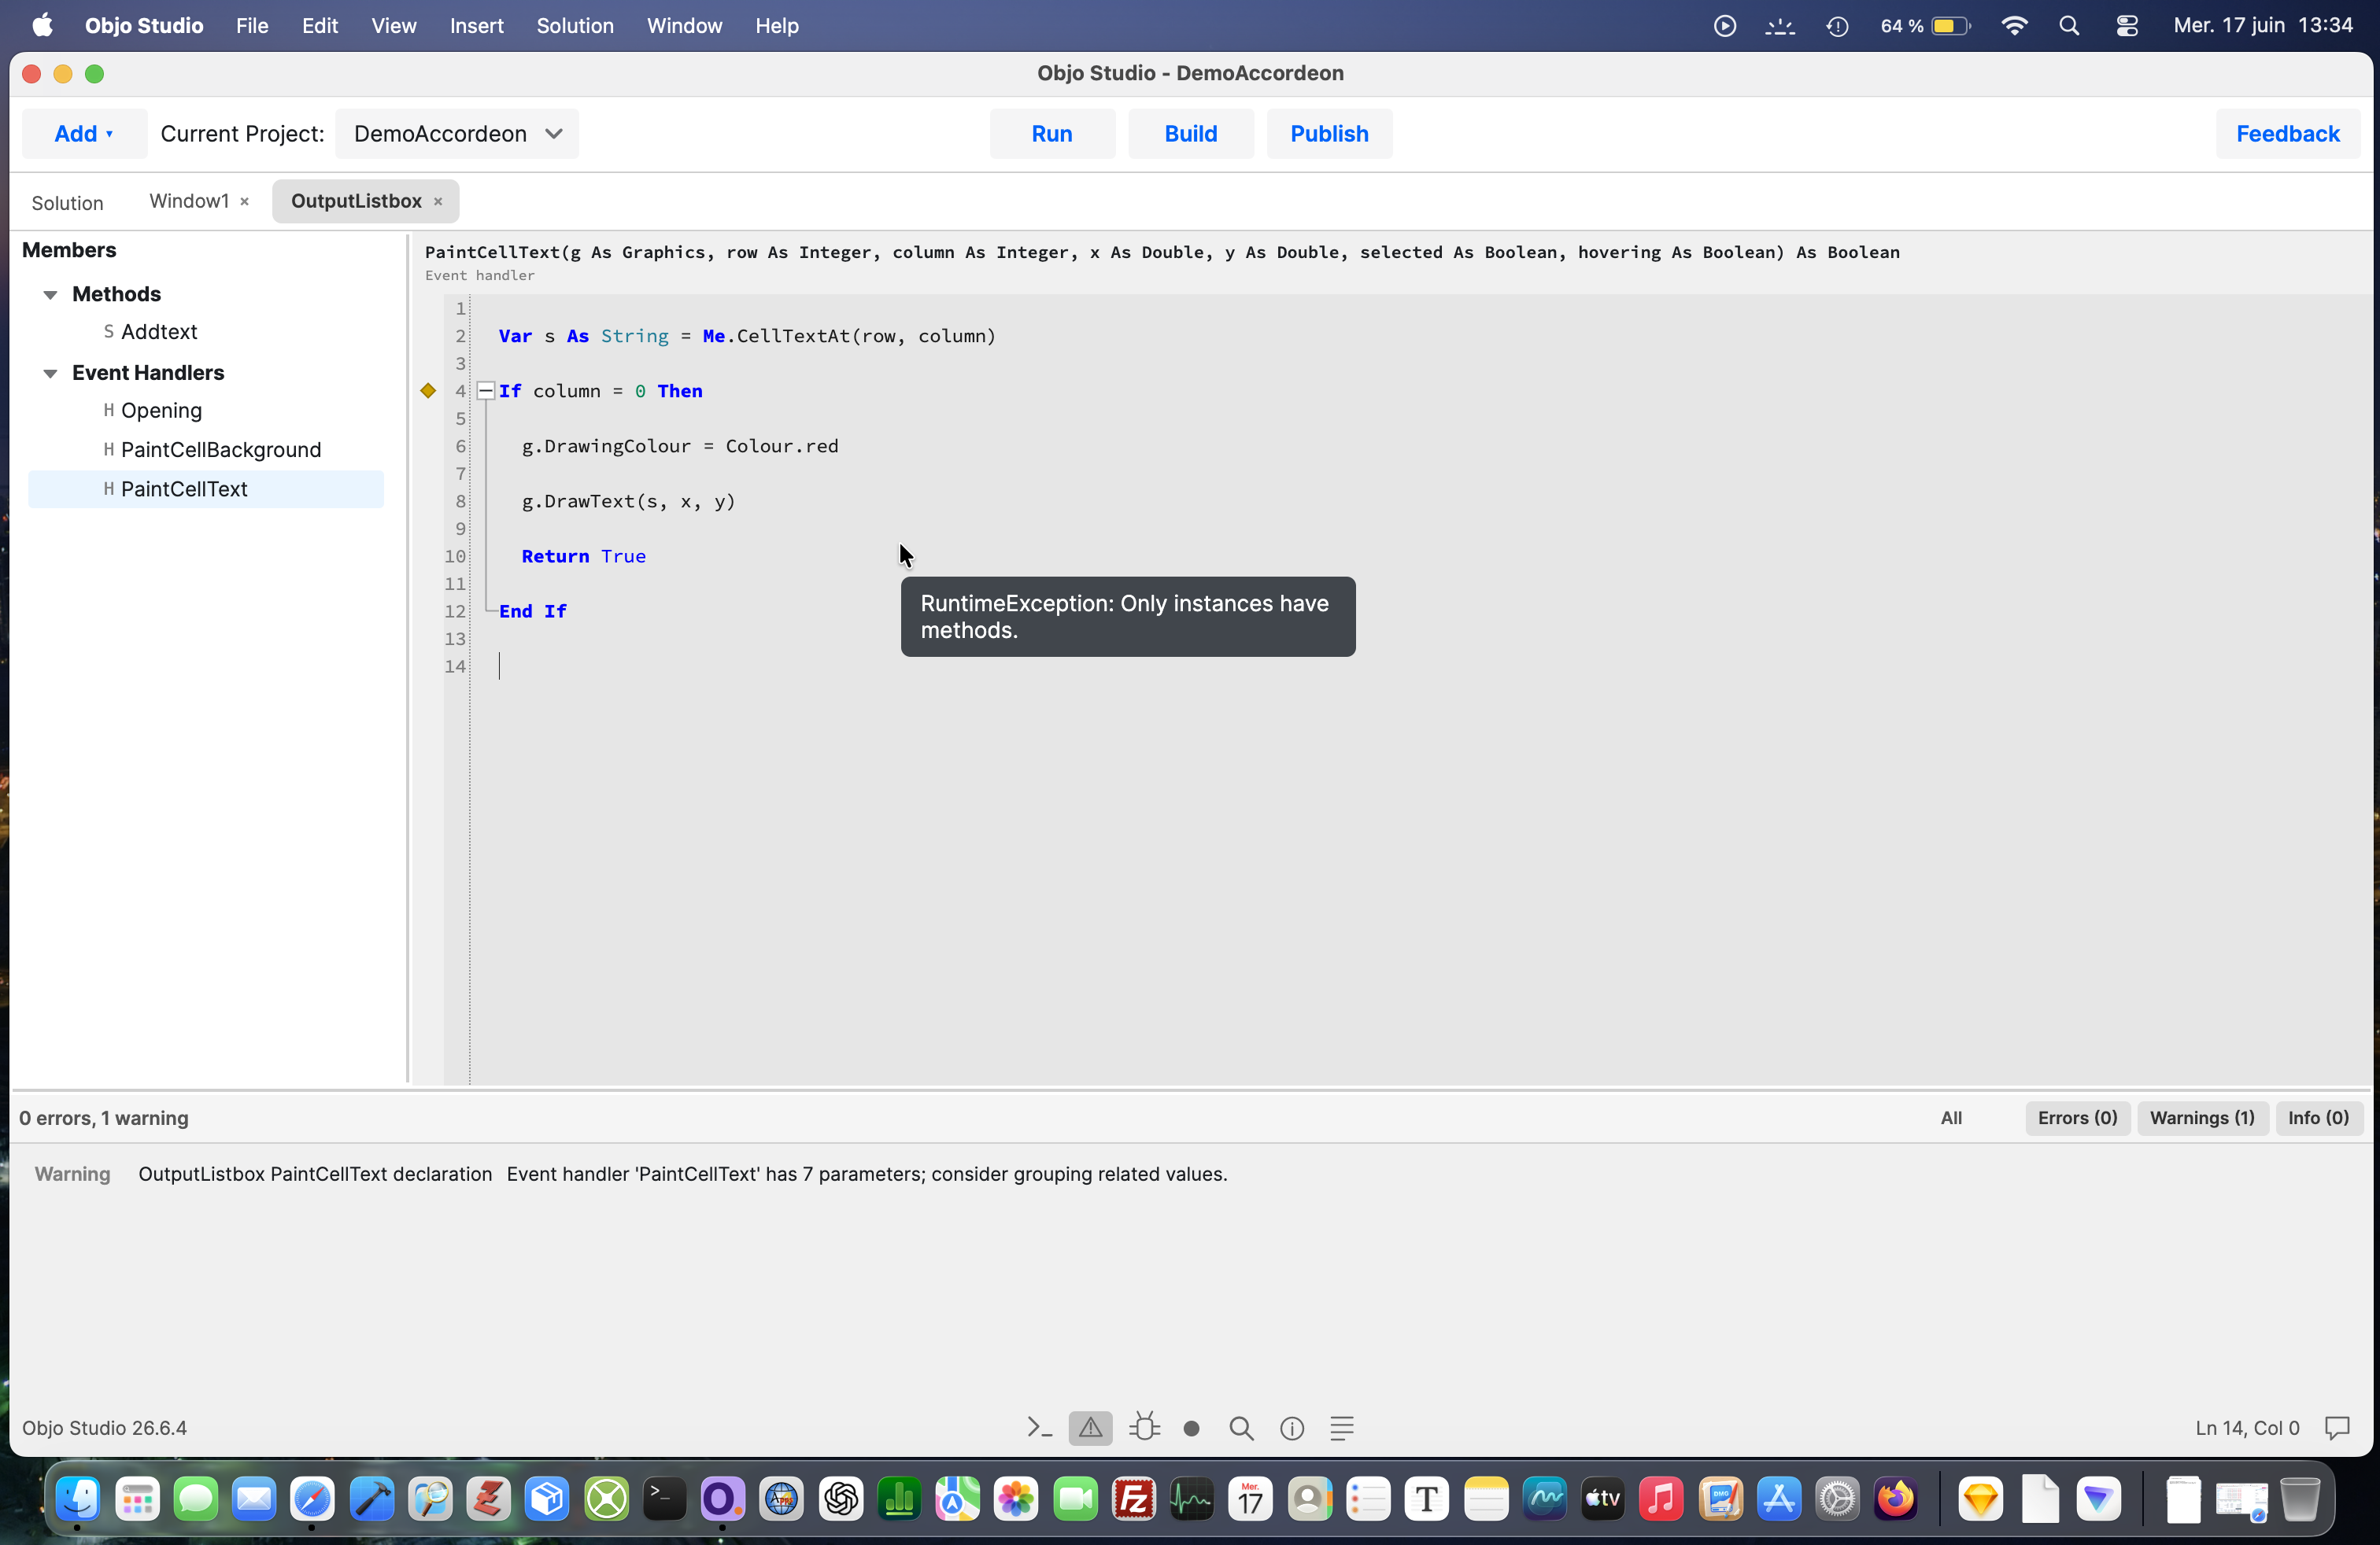Click the Wi-Fi icon in the menu bar
Screen dimensions: 2380x1545
point(2014,26)
